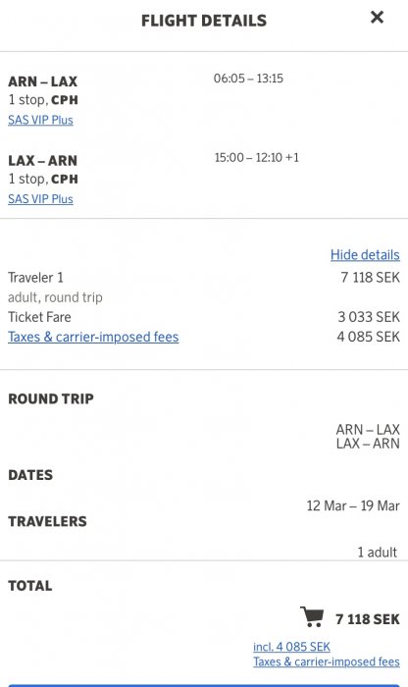The height and width of the screenshot is (687, 408).
Task: Click the shopping cart icon by total
Action: point(312,617)
